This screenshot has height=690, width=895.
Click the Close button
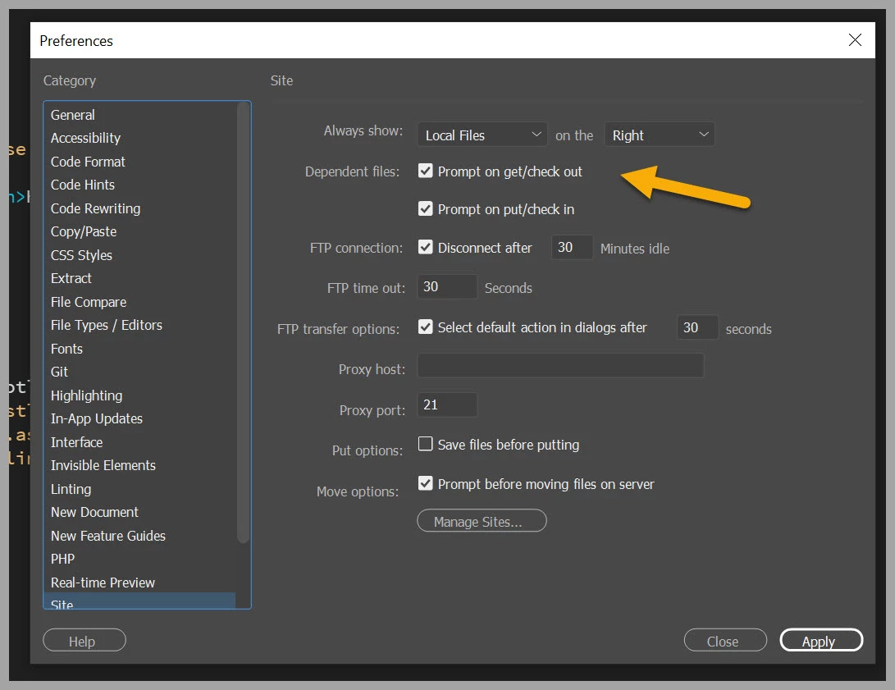click(x=725, y=640)
